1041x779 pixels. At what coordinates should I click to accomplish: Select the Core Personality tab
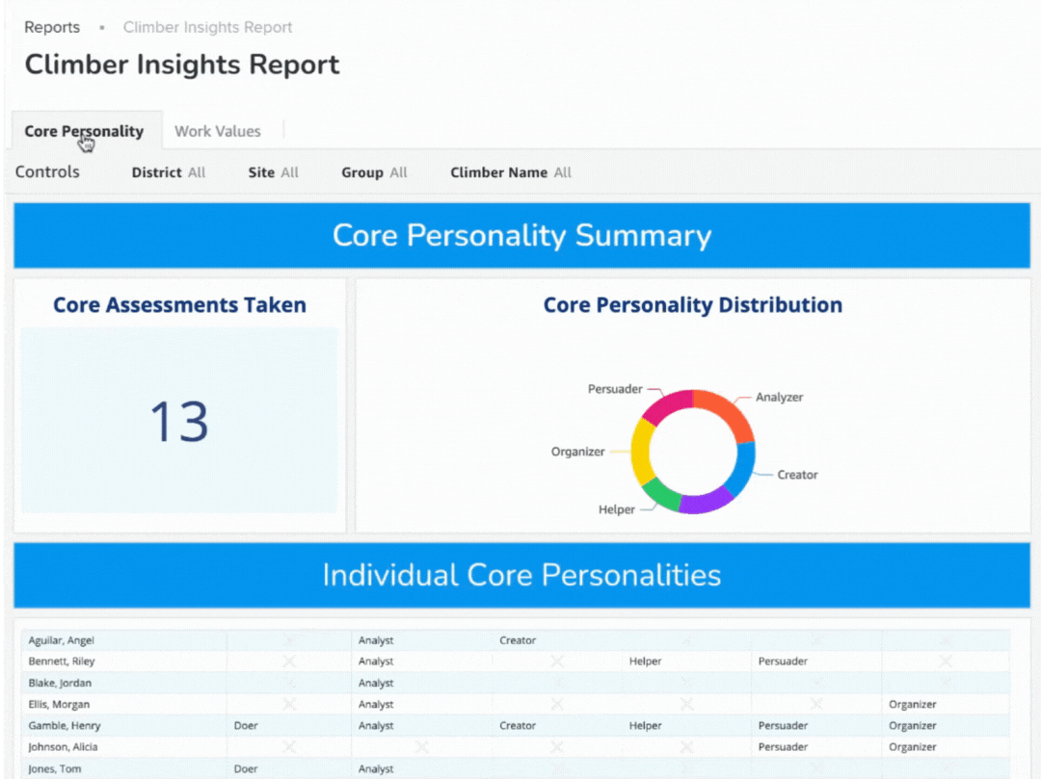[x=84, y=131]
